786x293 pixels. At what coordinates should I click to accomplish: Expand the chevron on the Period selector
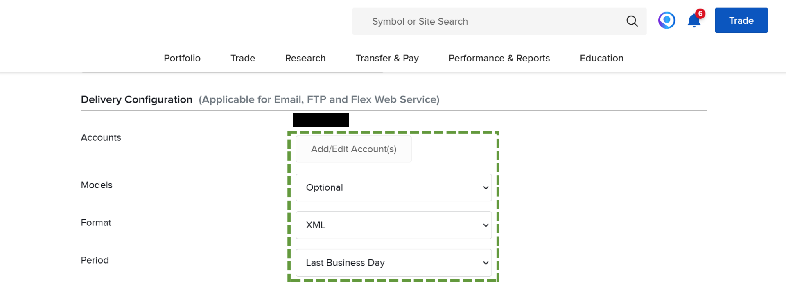[x=486, y=263]
